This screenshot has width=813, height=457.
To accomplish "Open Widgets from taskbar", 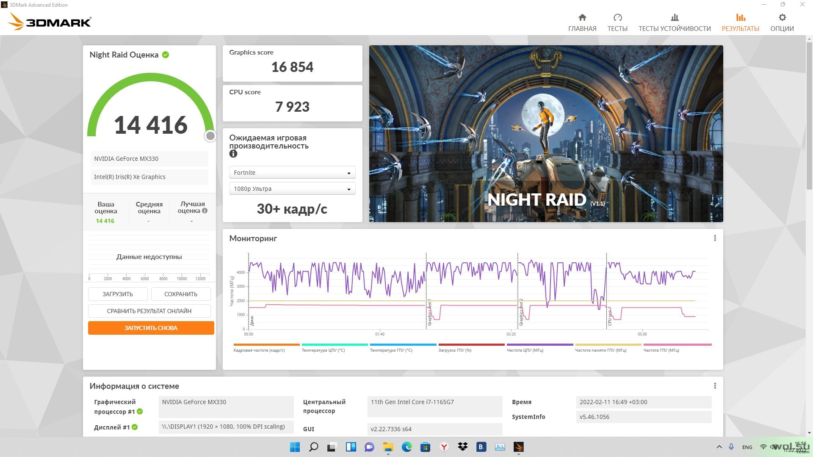I will click(x=351, y=447).
